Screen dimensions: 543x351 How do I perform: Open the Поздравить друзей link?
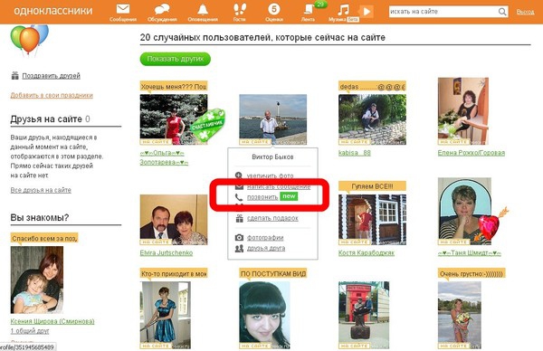point(52,76)
